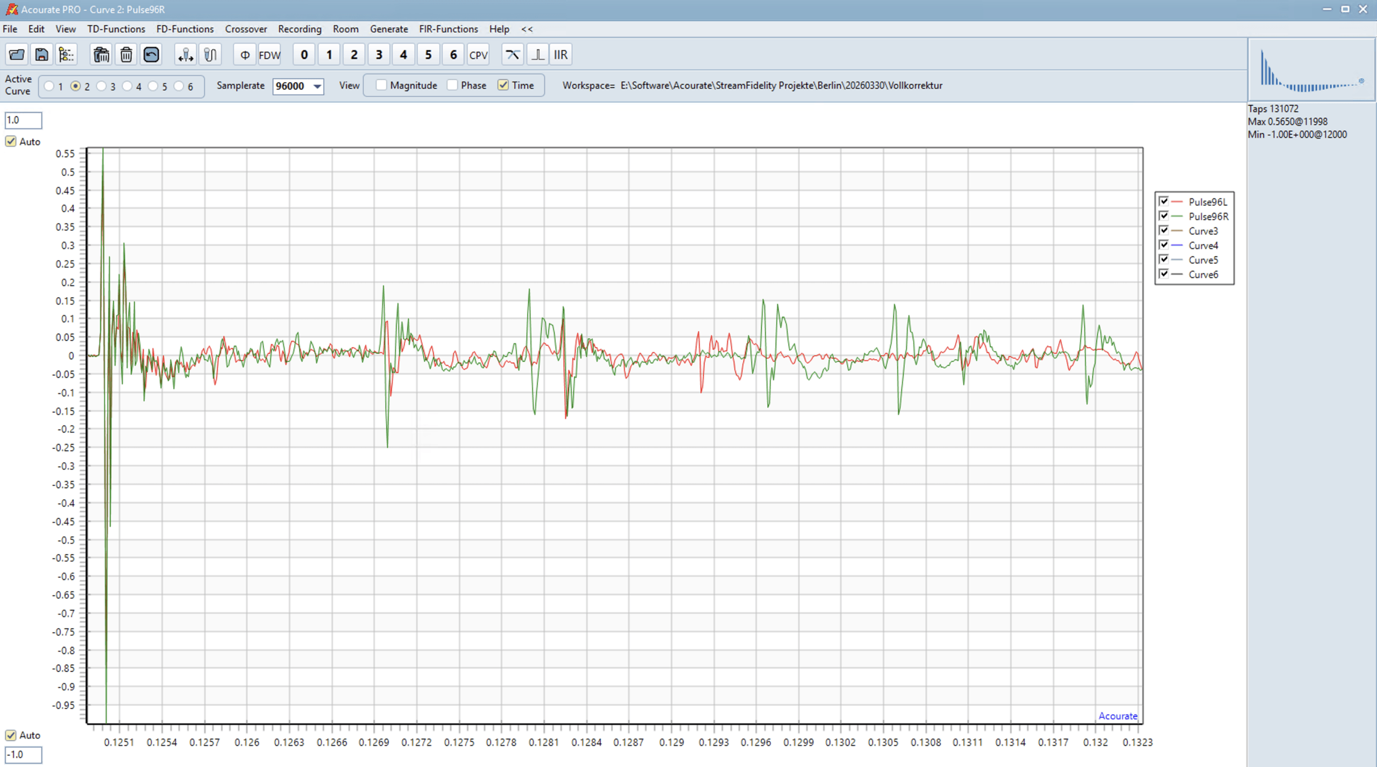Click the open file folder icon
Image resolution: width=1377 pixels, height=767 pixels.
(17, 54)
